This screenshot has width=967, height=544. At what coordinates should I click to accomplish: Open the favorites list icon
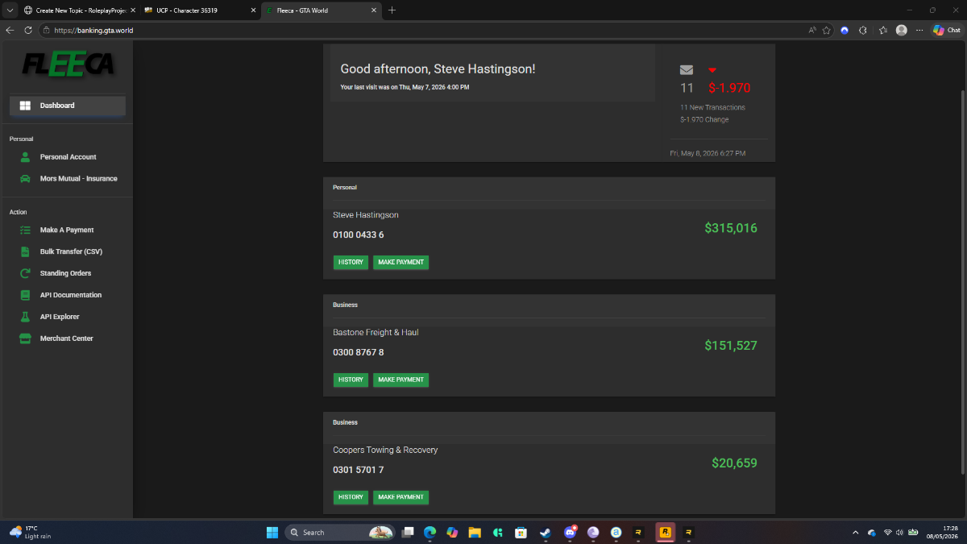pos(883,30)
